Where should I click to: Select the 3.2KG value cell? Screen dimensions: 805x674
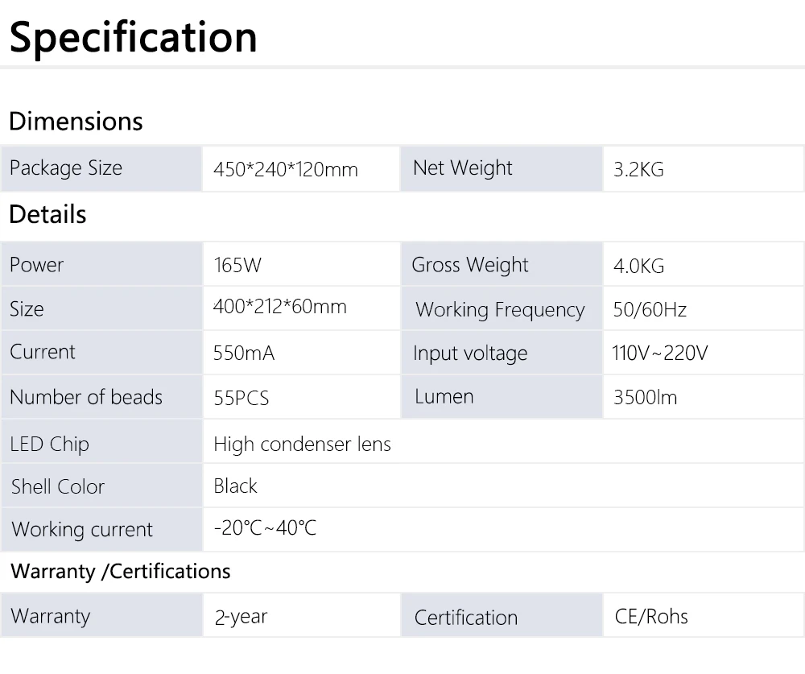pos(704,168)
